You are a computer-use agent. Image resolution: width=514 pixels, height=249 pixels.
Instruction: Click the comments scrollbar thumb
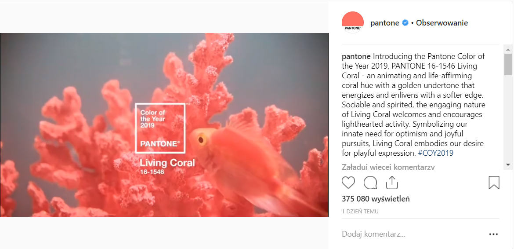508,64
